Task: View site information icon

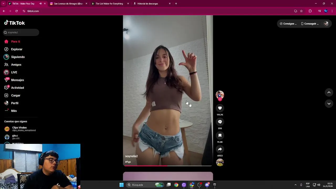Action: tap(24, 11)
